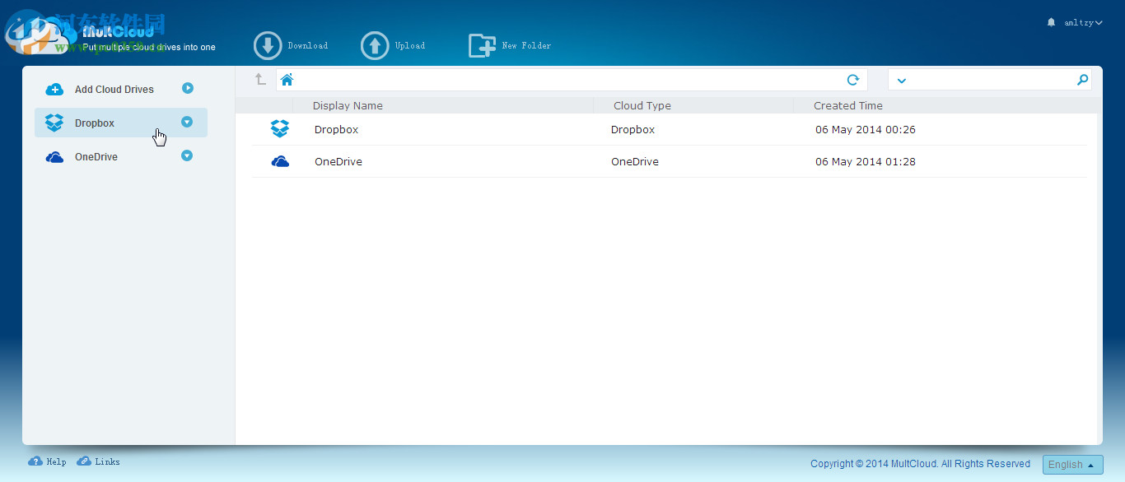Open the Help link
This screenshot has height=482, width=1125.
47,461
